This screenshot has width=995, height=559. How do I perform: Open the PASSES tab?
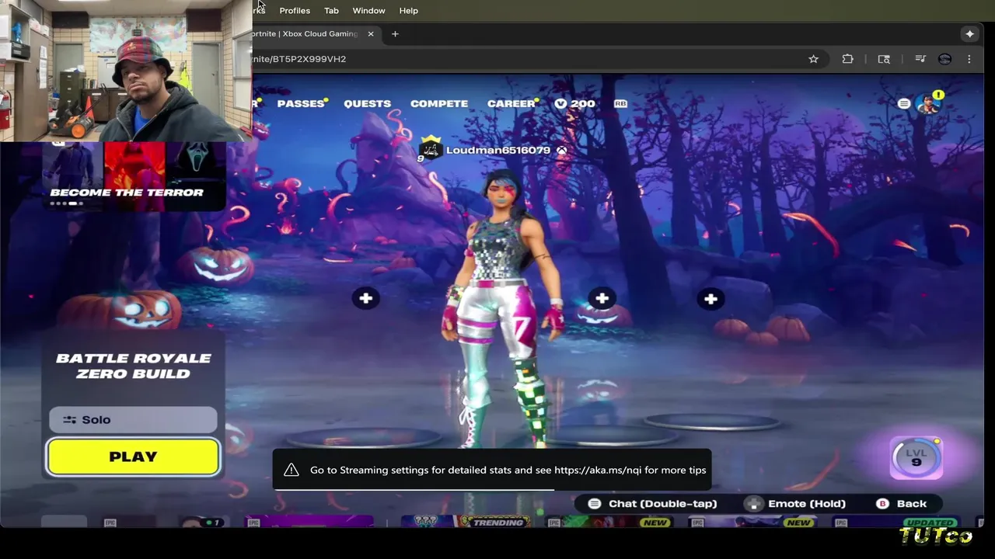301,103
